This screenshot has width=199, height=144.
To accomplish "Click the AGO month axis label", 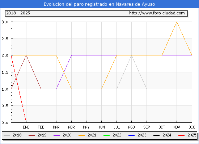I will point(131,127).
